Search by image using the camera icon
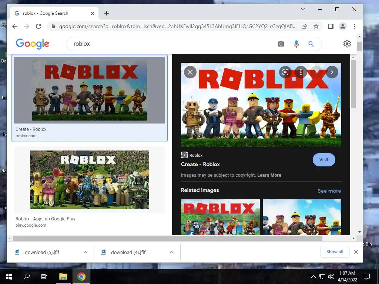 tap(281, 44)
